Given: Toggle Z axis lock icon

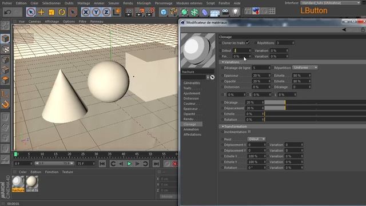Looking at the screenshot, I should (x=106, y=12).
